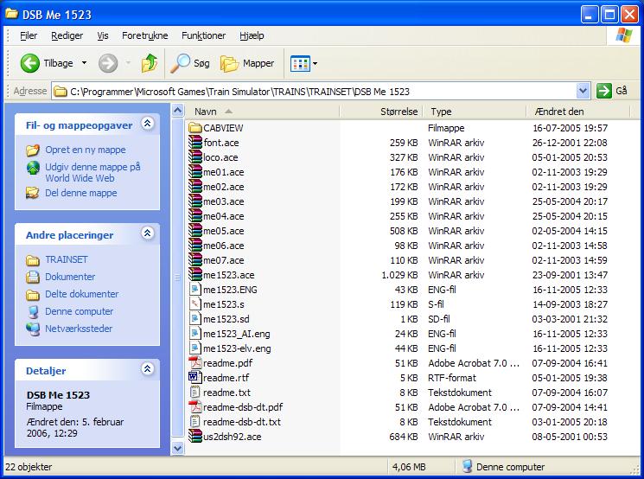Screen dimensions: 644x479
Task: Select the readme-dsb-dt.pdf Acrobat icon
Action: 195,407
